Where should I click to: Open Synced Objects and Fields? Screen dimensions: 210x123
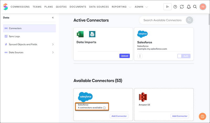click(29, 44)
